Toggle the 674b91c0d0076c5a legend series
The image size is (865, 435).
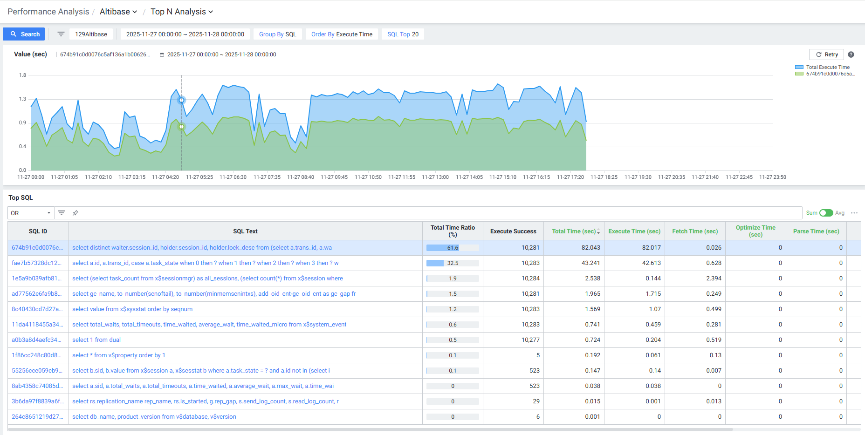(830, 74)
